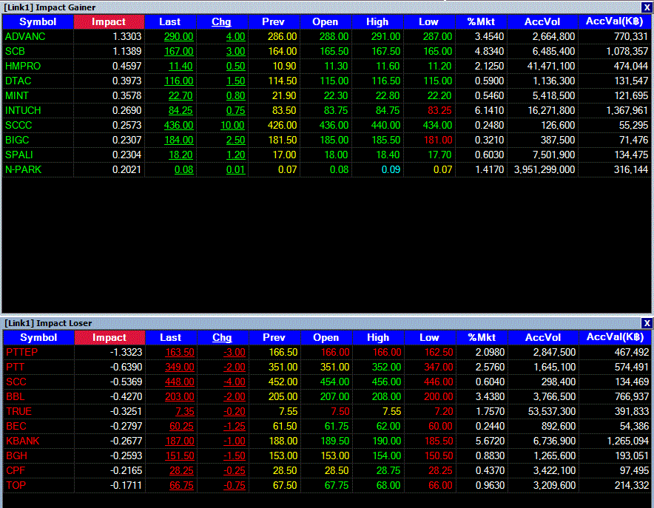Click Open header in Impact Loser
The width and height of the screenshot is (654, 508).
coord(326,337)
